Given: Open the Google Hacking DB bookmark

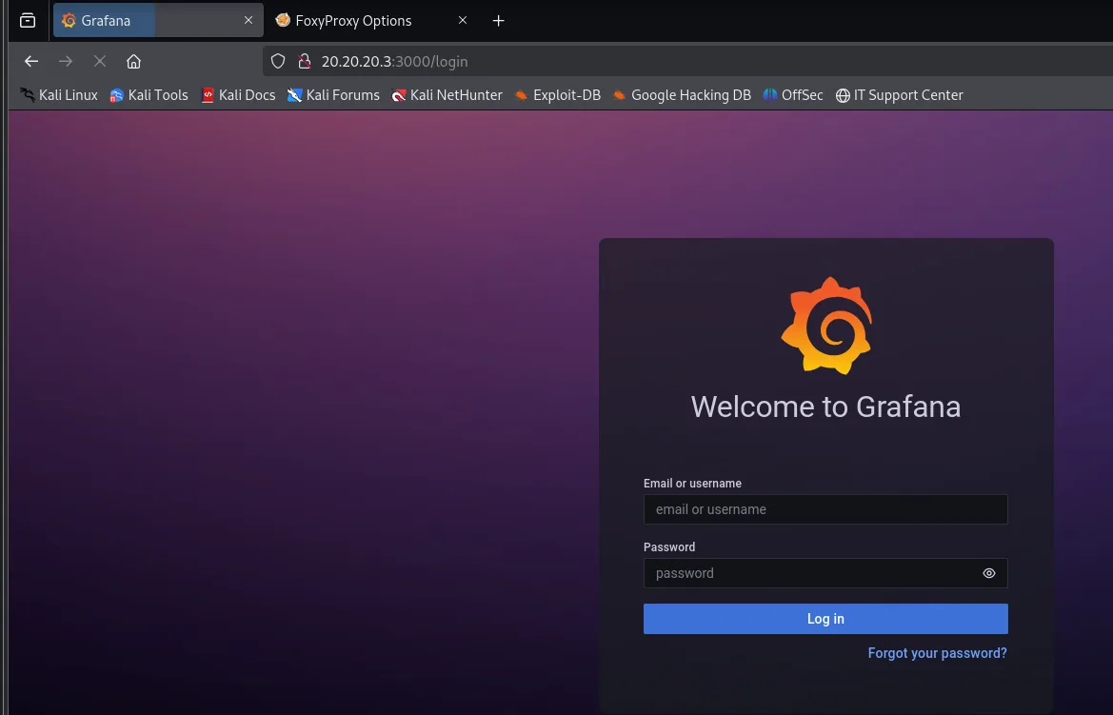Looking at the screenshot, I should [x=682, y=95].
